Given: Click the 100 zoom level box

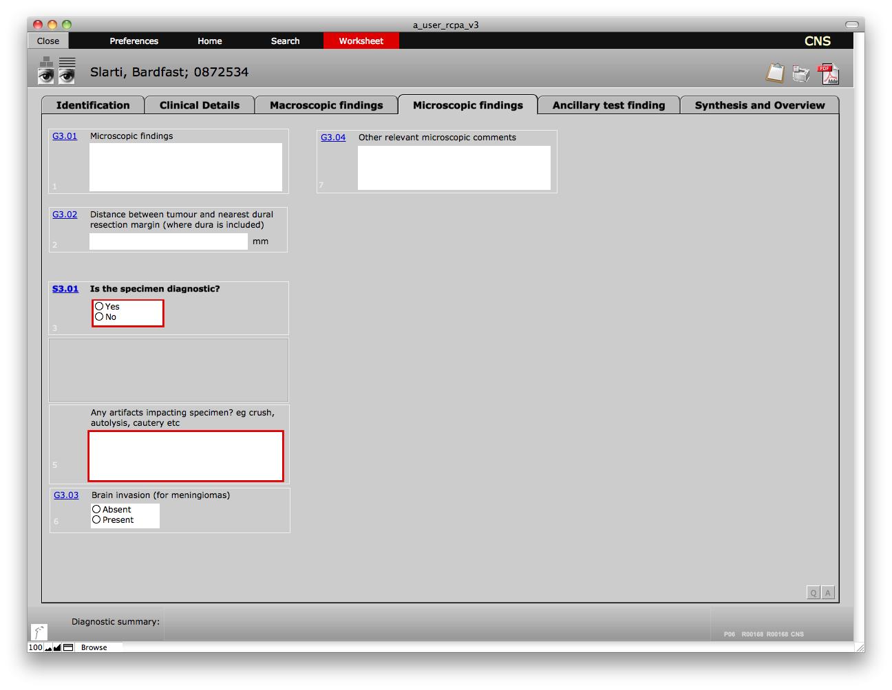Looking at the screenshot, I should (35, 647).
